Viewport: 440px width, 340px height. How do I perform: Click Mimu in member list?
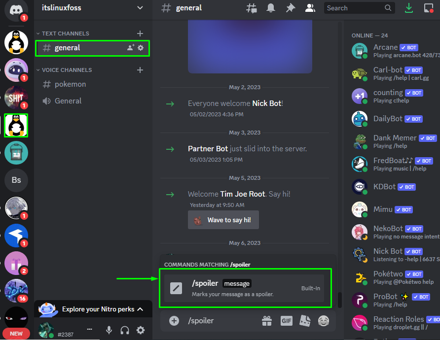[394, 209]
